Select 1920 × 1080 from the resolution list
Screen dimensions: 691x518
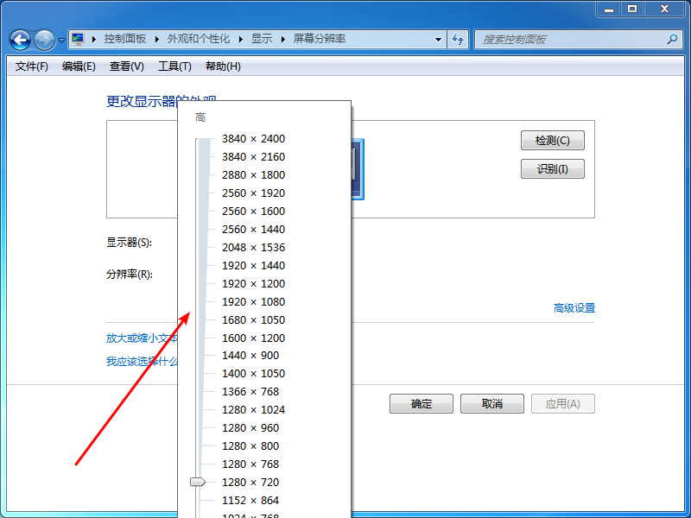tap(252, 301)
